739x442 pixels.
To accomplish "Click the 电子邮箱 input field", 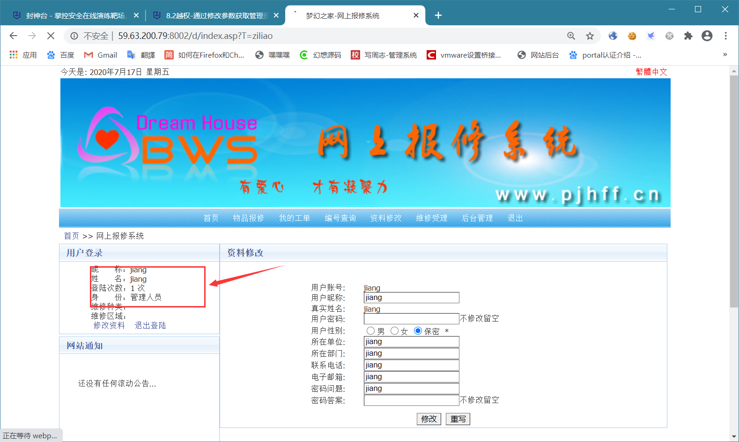I will click(412, 377).
